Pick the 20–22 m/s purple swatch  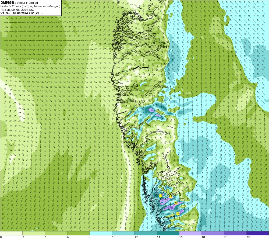tap(235, 233)
